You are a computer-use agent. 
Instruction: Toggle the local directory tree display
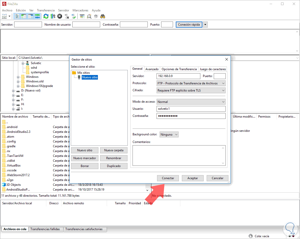tap(23, 16)
